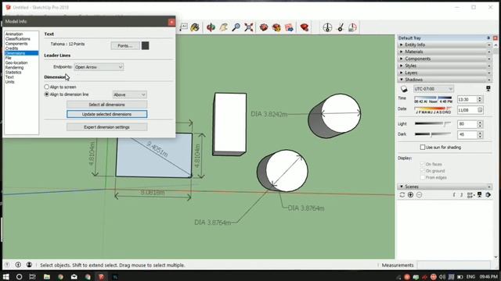501x281 pixels.
Task: Toggle Show/Hide Shadows icon in Shadows panel
Action: 404,89
